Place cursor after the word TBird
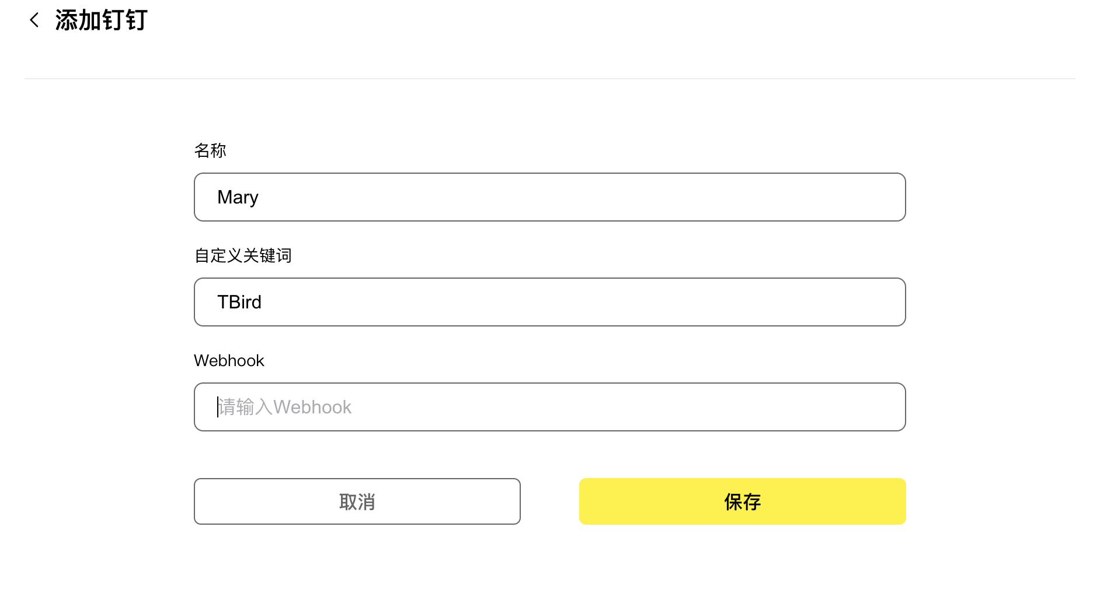The height and width of the screenshot is (590, 1093). coord(263,302)
